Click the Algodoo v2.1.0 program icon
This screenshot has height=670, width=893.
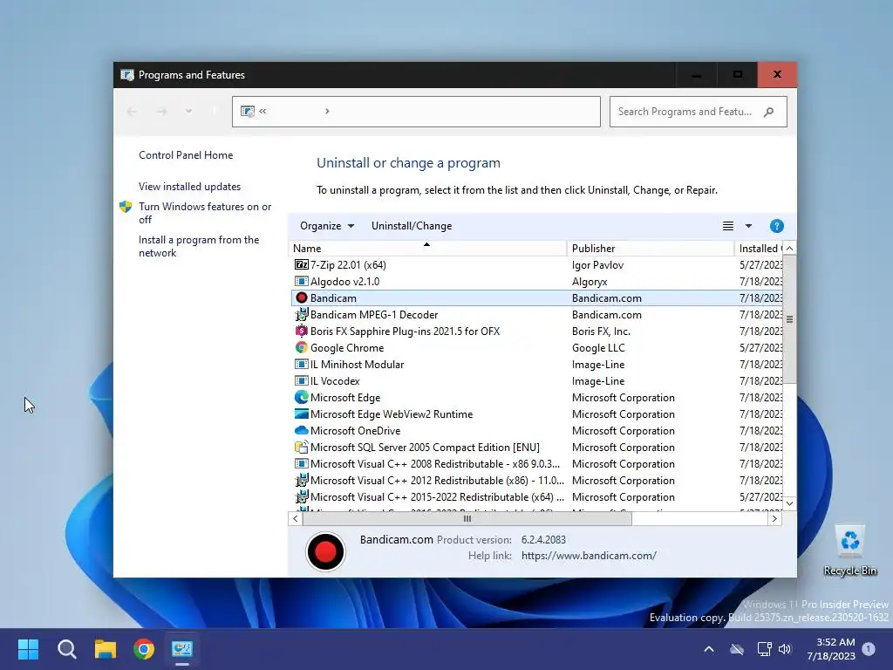click(x=301, y=282)
